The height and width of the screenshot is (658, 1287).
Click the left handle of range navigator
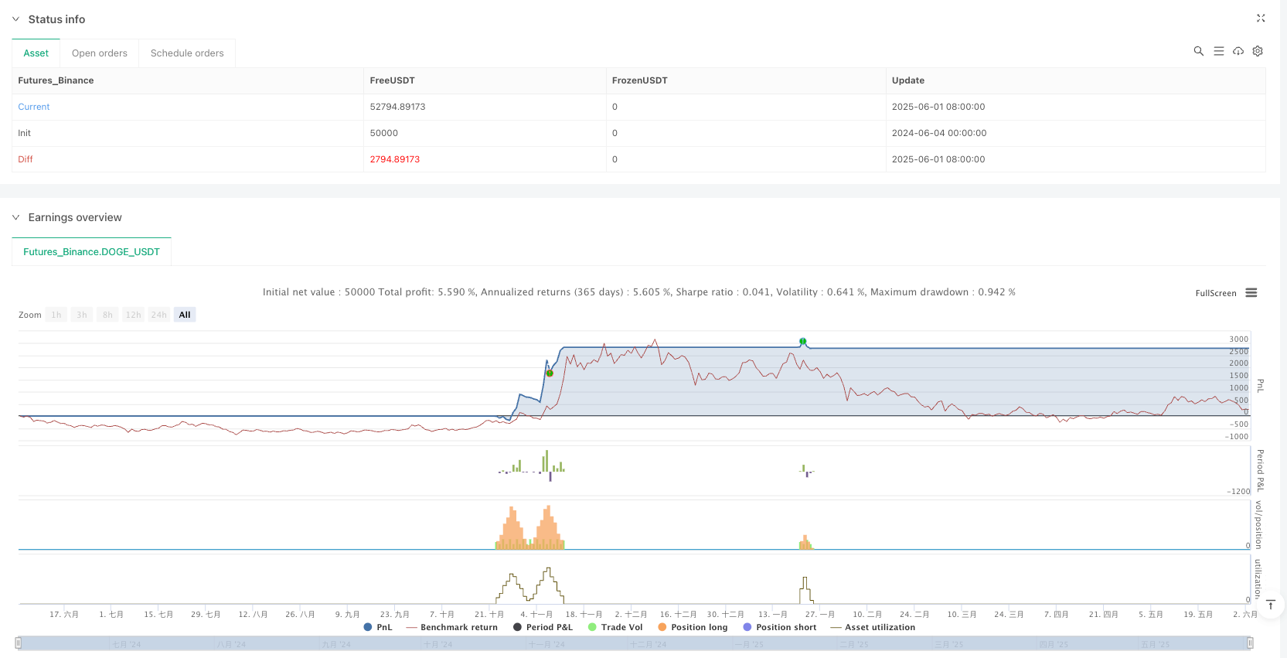click(x=19, y=643)
